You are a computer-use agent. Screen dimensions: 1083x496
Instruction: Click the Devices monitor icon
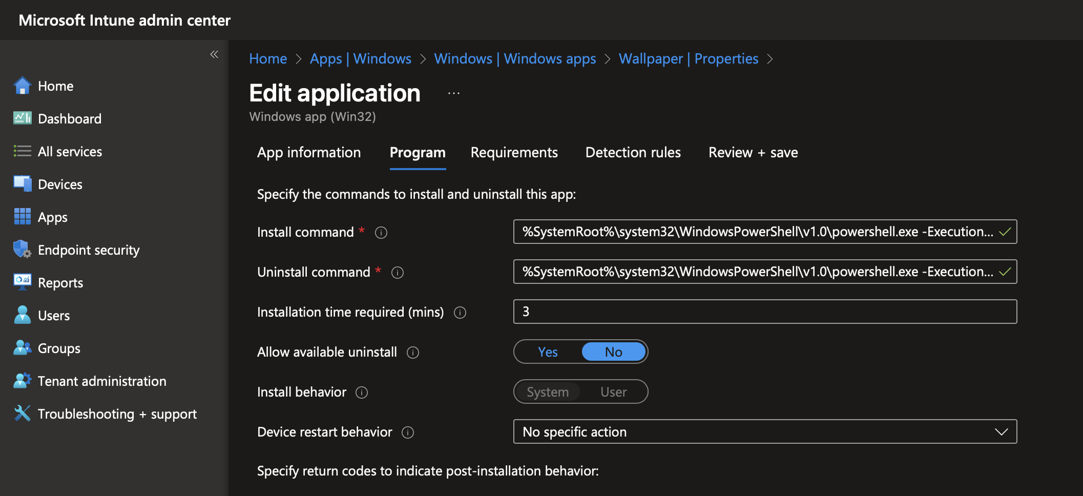click(x=22, y=184)
